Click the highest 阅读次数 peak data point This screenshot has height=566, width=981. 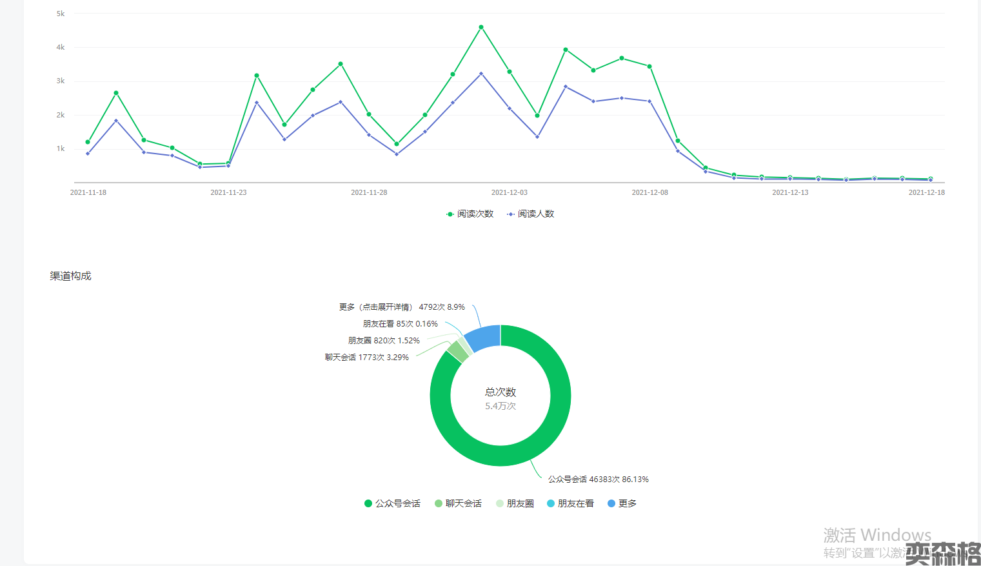[481, 27]
